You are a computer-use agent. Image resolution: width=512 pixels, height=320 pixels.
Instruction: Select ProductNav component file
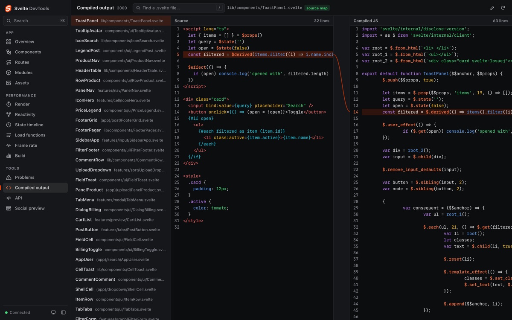121,61
